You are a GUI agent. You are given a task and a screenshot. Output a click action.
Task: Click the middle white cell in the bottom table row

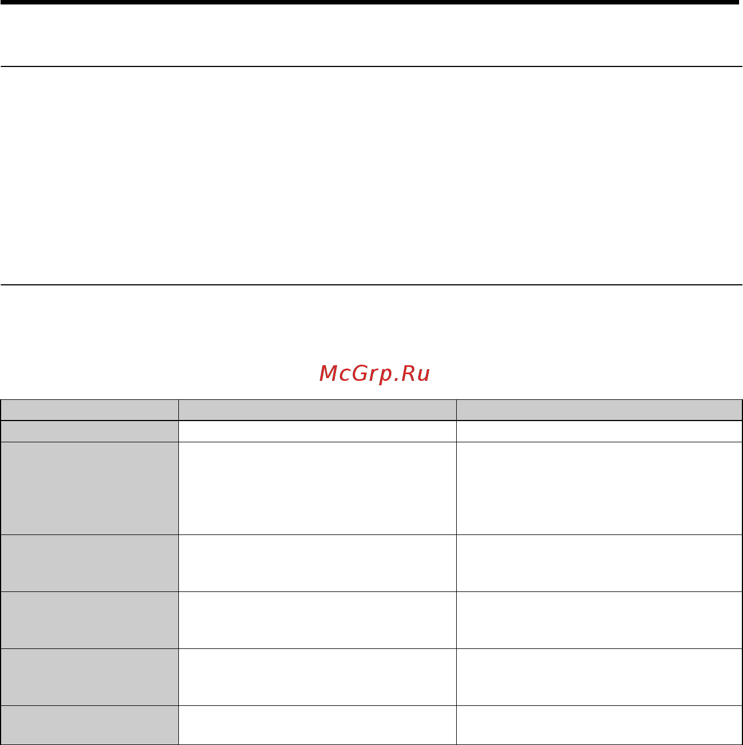coord(317,725)
